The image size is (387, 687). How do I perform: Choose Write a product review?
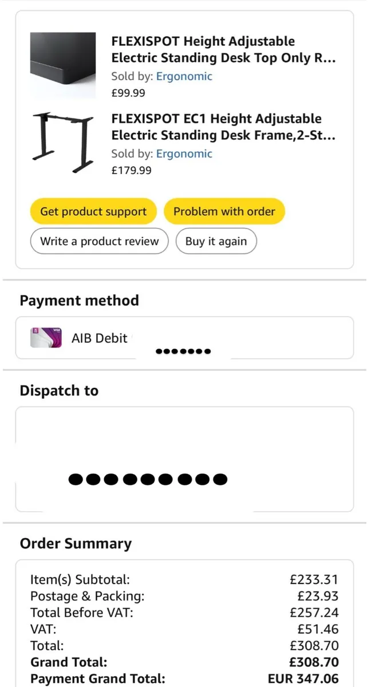[x=99, y=241]
